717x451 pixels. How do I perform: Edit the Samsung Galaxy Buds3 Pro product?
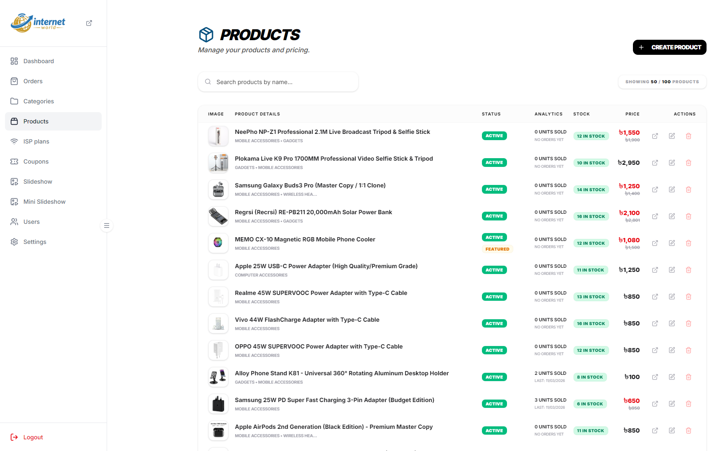pyautogui.click(x=671, y=190)
